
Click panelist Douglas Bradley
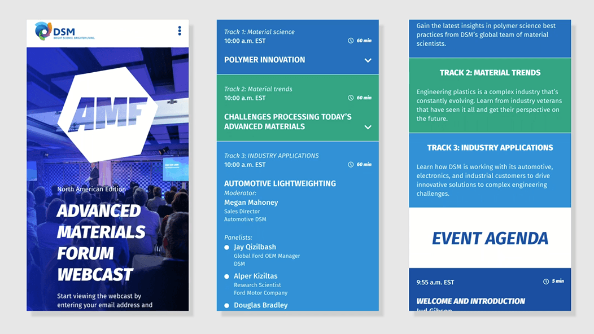[x=261, y=305]
